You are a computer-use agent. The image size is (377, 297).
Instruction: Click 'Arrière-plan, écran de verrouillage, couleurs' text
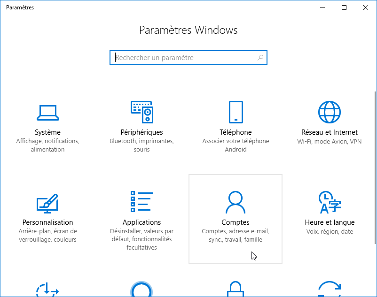point(47,236)
